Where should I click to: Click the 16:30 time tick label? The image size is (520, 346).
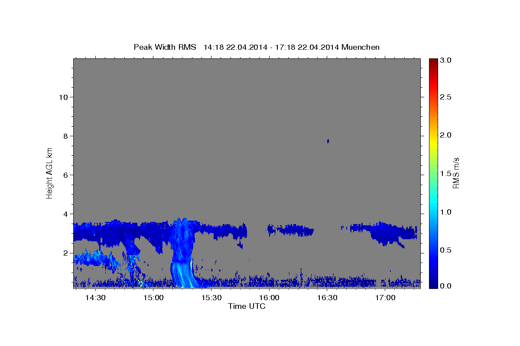click(x=328, y=298)
